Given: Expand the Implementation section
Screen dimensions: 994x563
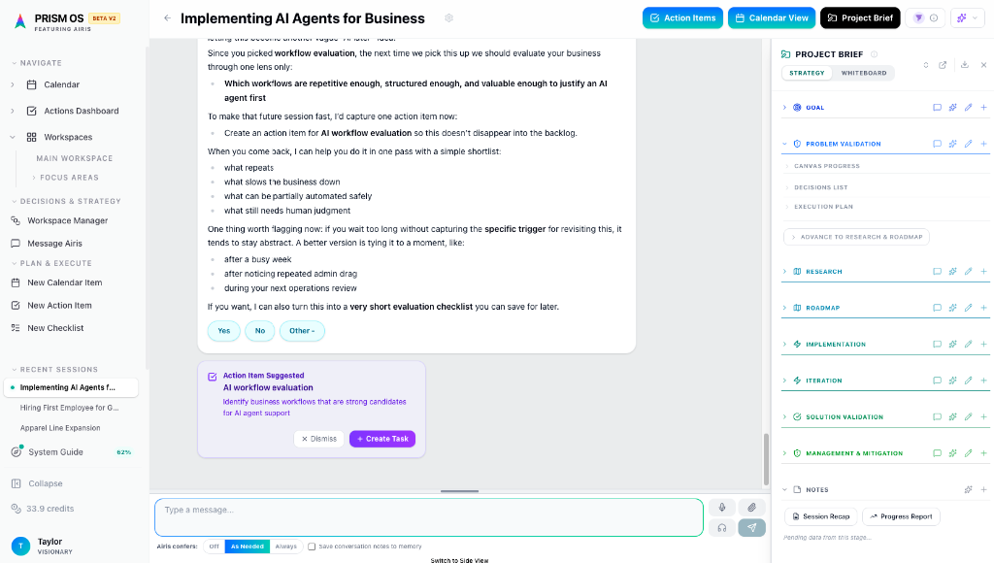Looking at the screenshot, I should pos(784,345).
